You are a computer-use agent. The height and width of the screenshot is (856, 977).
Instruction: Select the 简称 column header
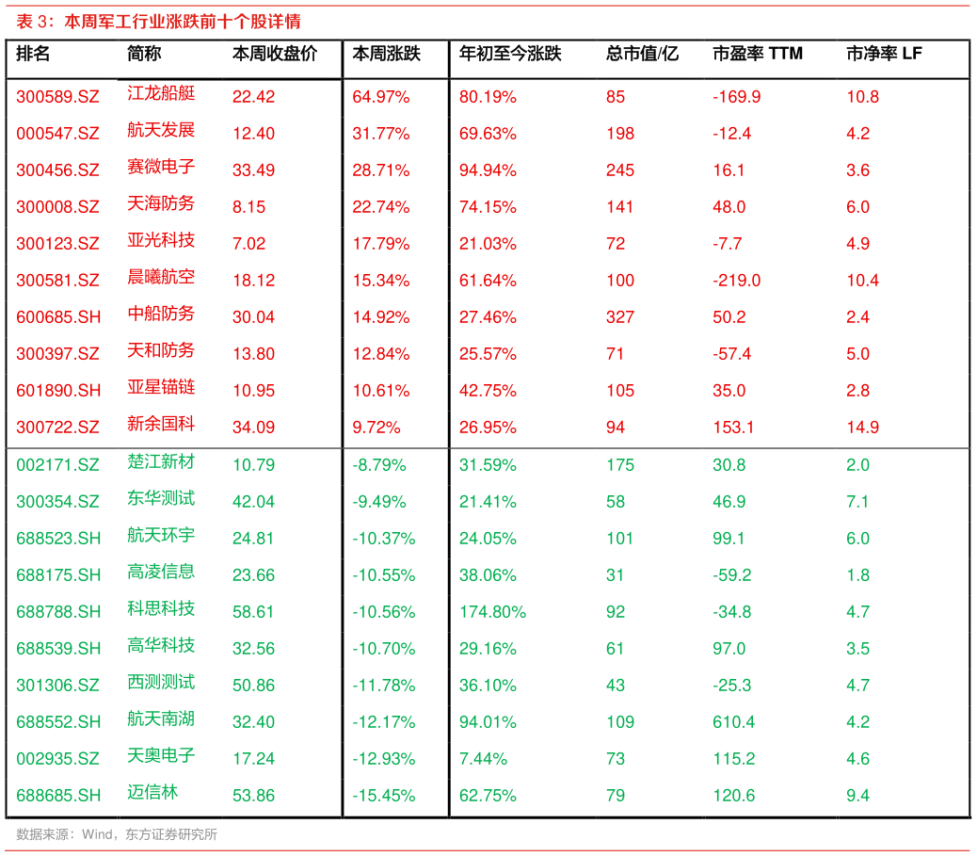point(143,55)
